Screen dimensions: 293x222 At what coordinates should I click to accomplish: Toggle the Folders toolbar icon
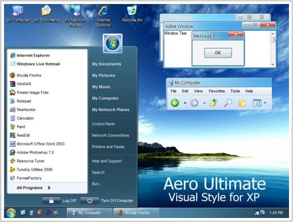(242, 103)
